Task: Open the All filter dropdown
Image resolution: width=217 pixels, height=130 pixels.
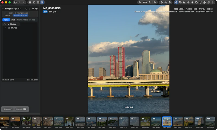Action: [x=18, y=9]
